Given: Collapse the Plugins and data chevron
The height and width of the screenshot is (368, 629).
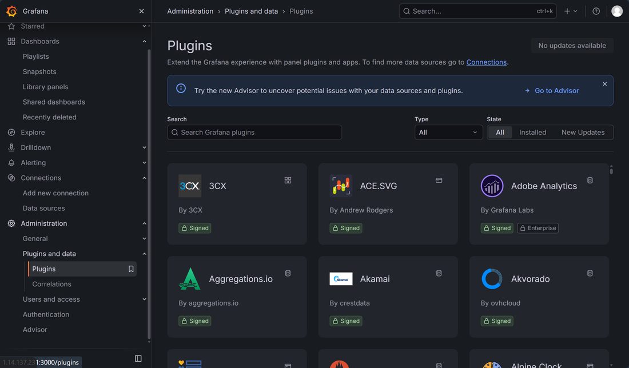Looking at the screenshot, I should click(144, 254).
